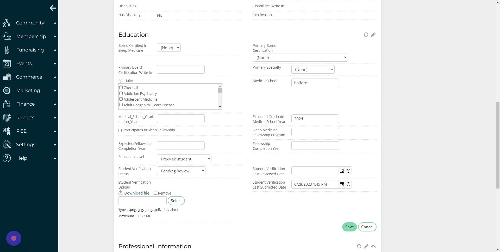
Task: Open calendar for Last Reviewed Date
Action: click(x=342, y=171)
